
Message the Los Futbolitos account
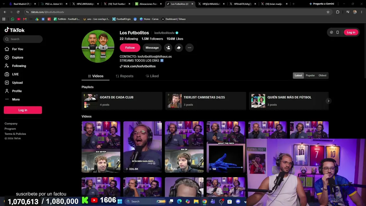(152, 48)
